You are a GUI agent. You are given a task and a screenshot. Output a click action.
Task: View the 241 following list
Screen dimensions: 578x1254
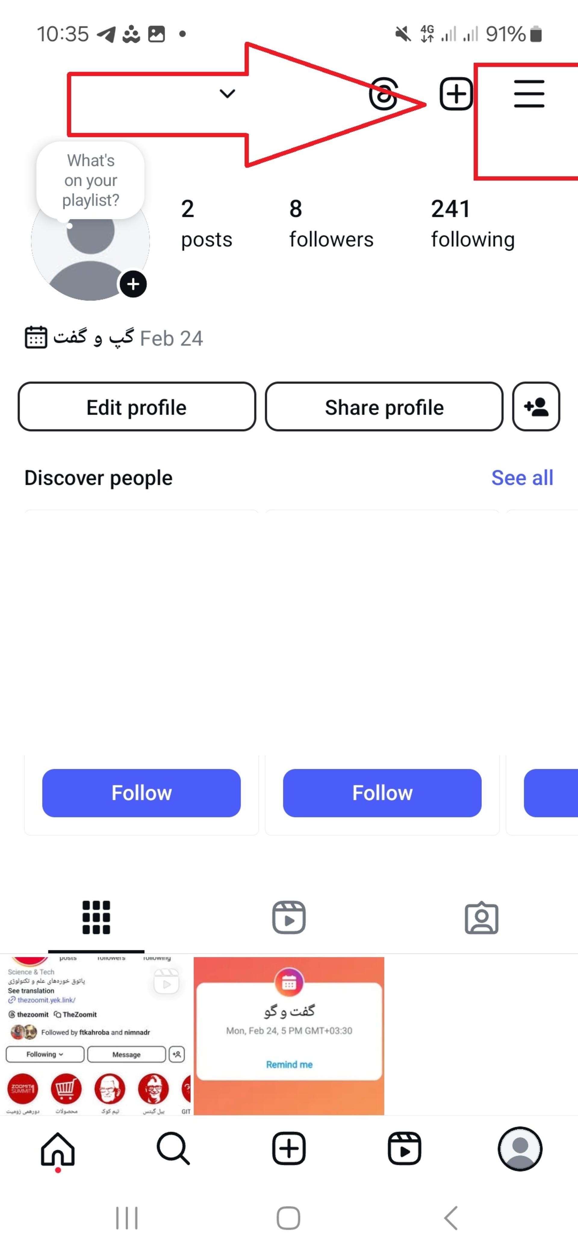click(x=473, y=223)
